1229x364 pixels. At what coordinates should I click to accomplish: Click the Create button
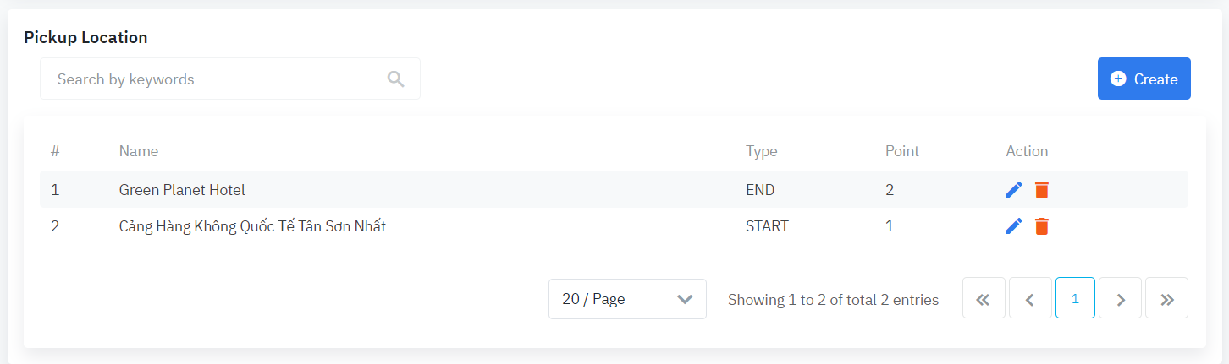click(1144, 79)
